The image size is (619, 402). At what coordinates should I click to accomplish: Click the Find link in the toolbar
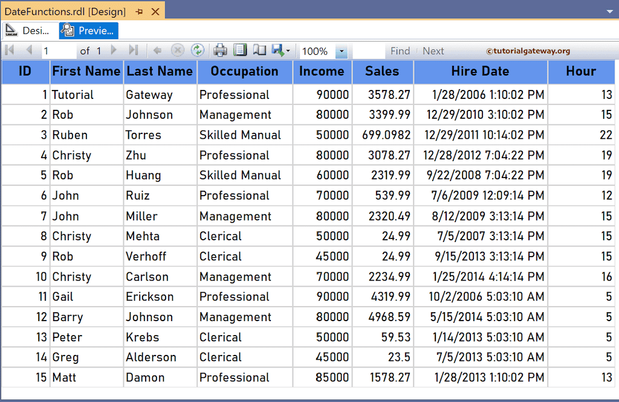[x=400, y=51]
